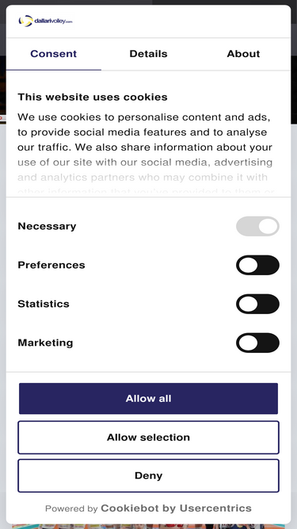
Task: Click the Statistics category label
Action: click(x=44, y=304)
